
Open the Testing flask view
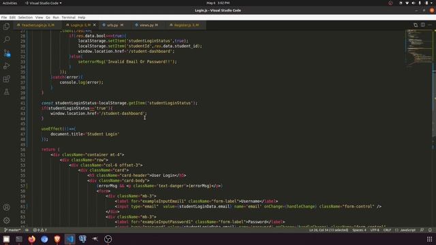pos(6,92)
